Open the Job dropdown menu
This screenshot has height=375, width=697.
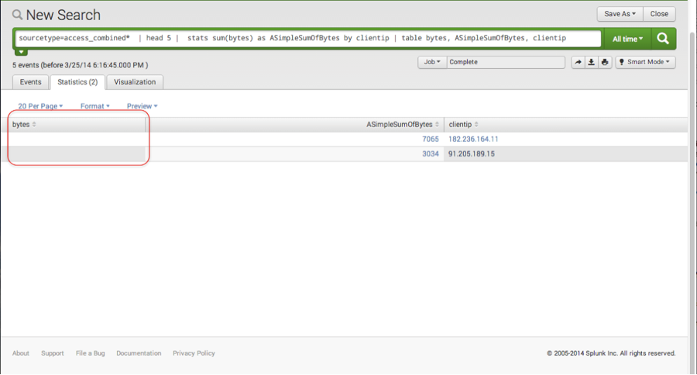click(x=431, y=62)
